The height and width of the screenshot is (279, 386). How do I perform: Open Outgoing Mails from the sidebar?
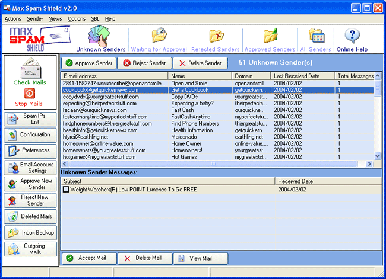[30, 249]
